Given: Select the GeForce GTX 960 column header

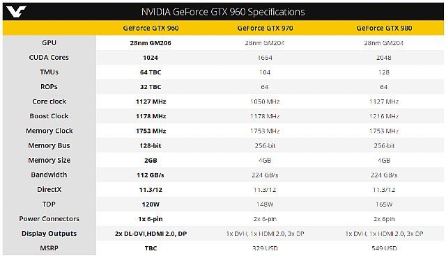Looking at the screenshot, I should click(x=151, y=28).
